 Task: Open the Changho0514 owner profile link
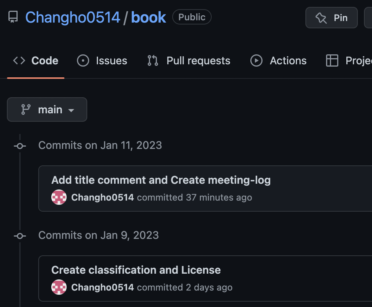pyautogui.click(x=73, y=17)
